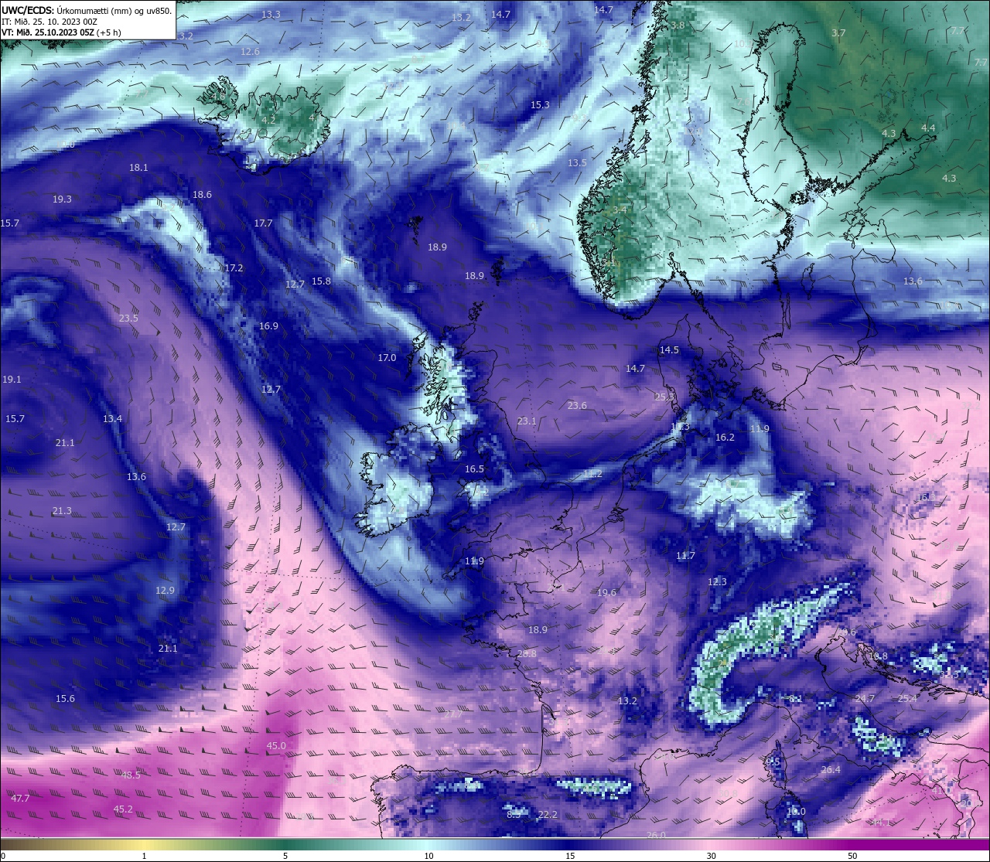Click the map value '45.2'
This screenshot has width=990, height=862.
[123, 809]
